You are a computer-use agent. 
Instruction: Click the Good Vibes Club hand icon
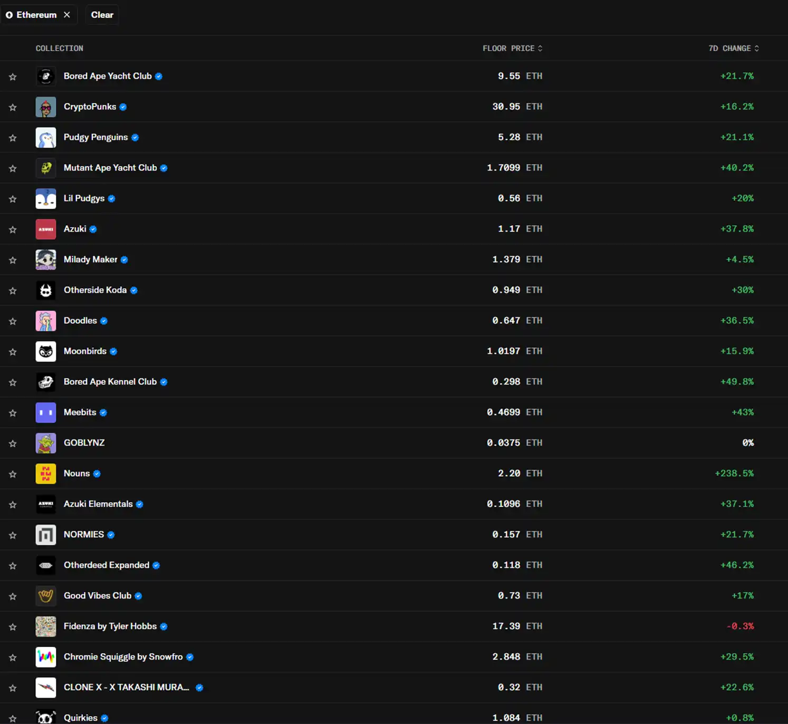tap(46, 596)
